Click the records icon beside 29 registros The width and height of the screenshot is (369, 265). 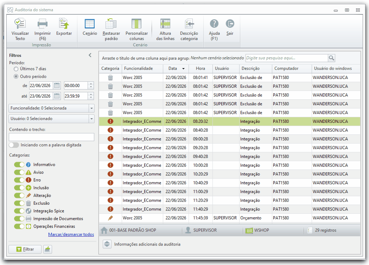(310, 230)
